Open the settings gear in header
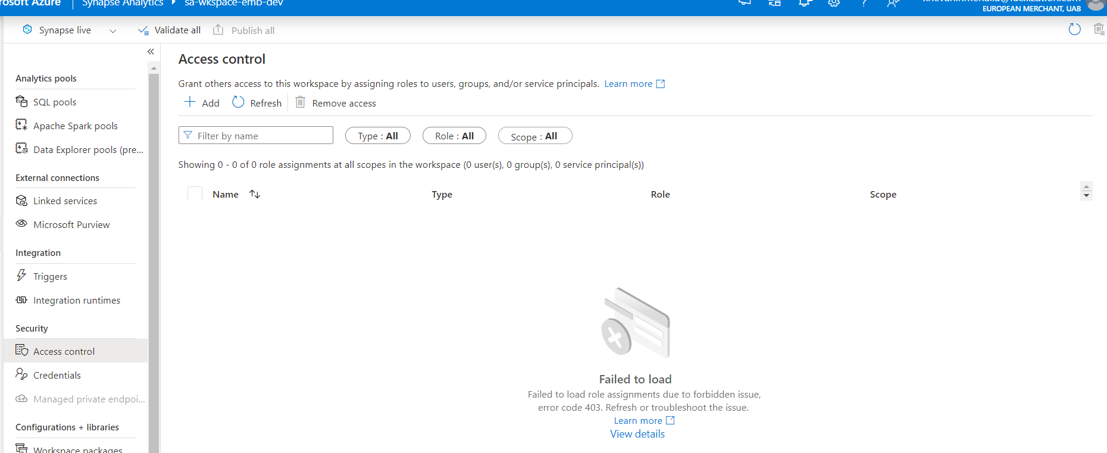The image size is (1107, 453). [834, 3]
